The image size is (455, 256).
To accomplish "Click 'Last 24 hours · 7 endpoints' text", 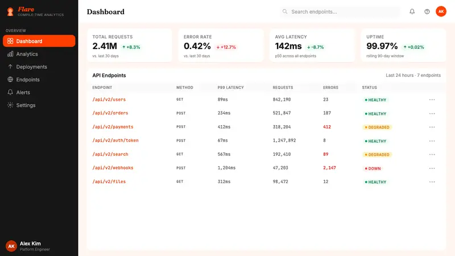I will pyautogui.click(x=413, y=75).
